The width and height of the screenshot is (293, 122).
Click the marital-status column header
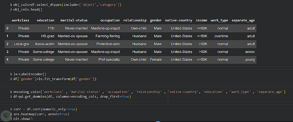74,21
